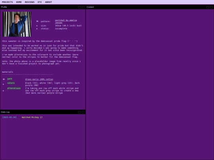Click the first window button in Content title bar
Image resolution: width=214 pixels, height=160 pixels.
(x=208, y=7)
